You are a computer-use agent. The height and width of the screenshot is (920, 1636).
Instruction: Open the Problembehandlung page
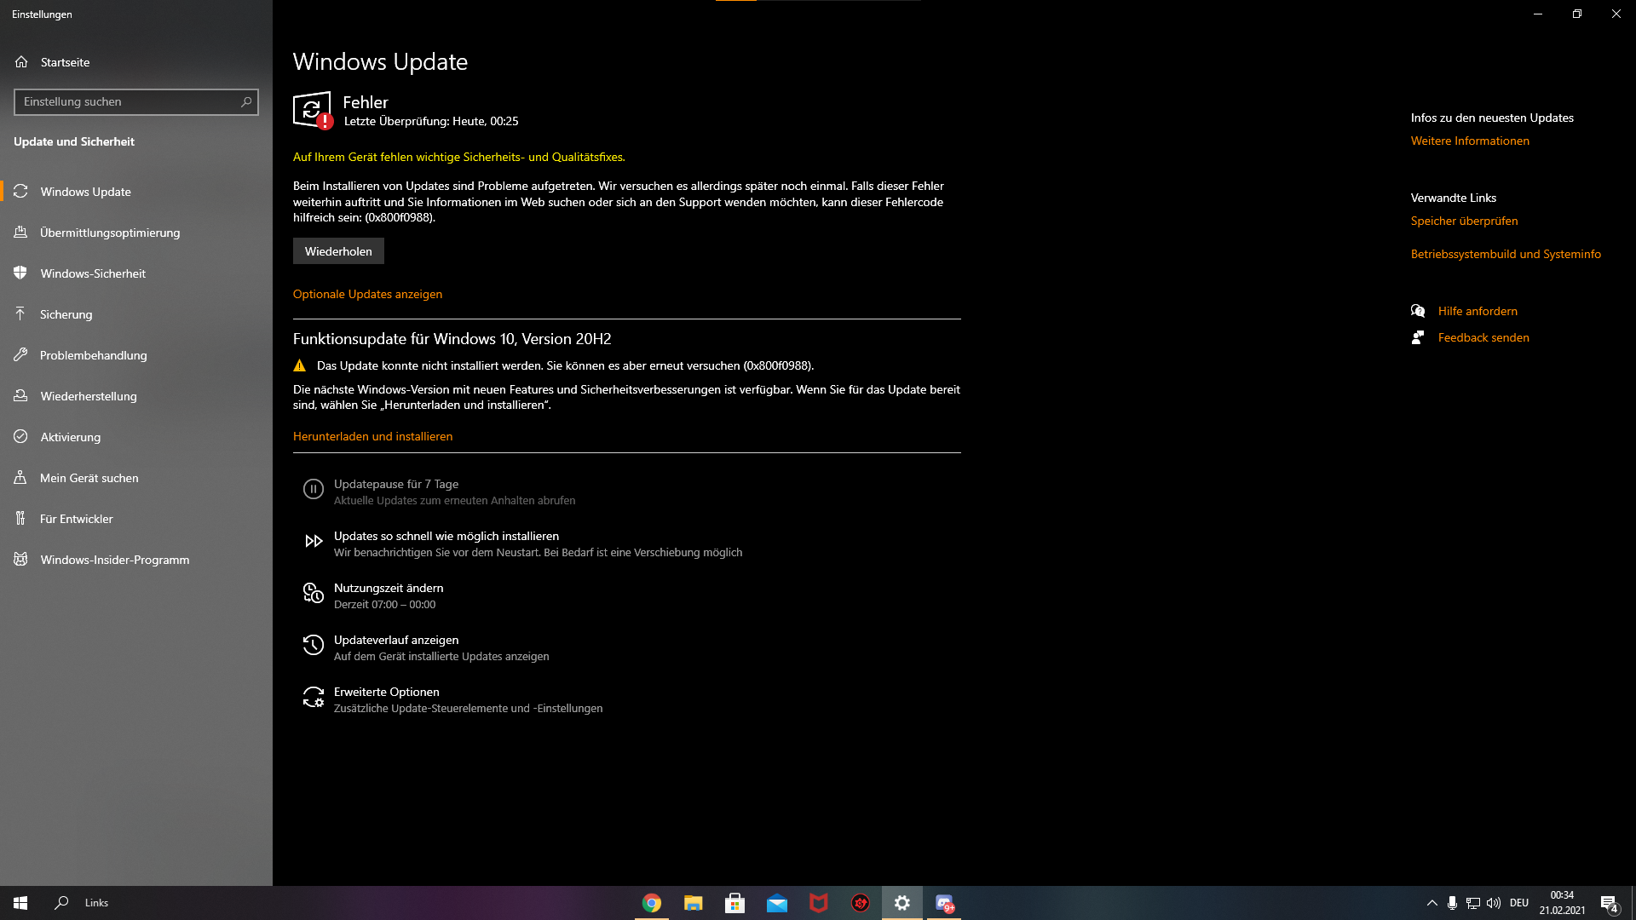coord(136,355)
